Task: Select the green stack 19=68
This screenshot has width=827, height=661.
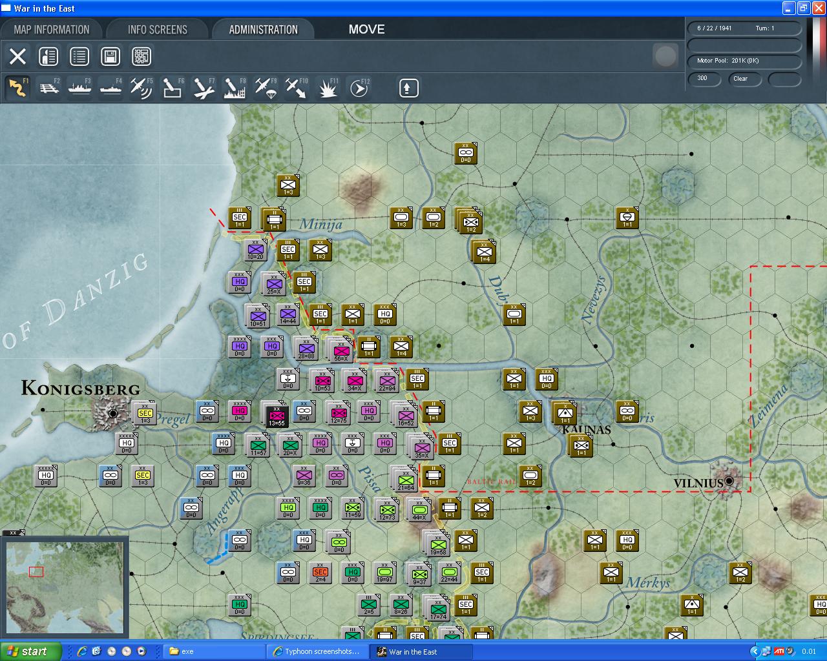Action: [x=437, y=544]
